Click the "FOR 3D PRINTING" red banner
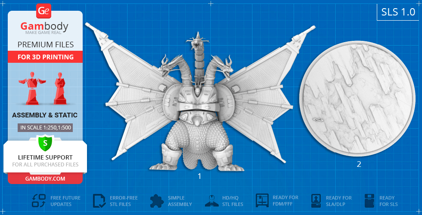The image size is (422, 215). click(x=45, y=57)
